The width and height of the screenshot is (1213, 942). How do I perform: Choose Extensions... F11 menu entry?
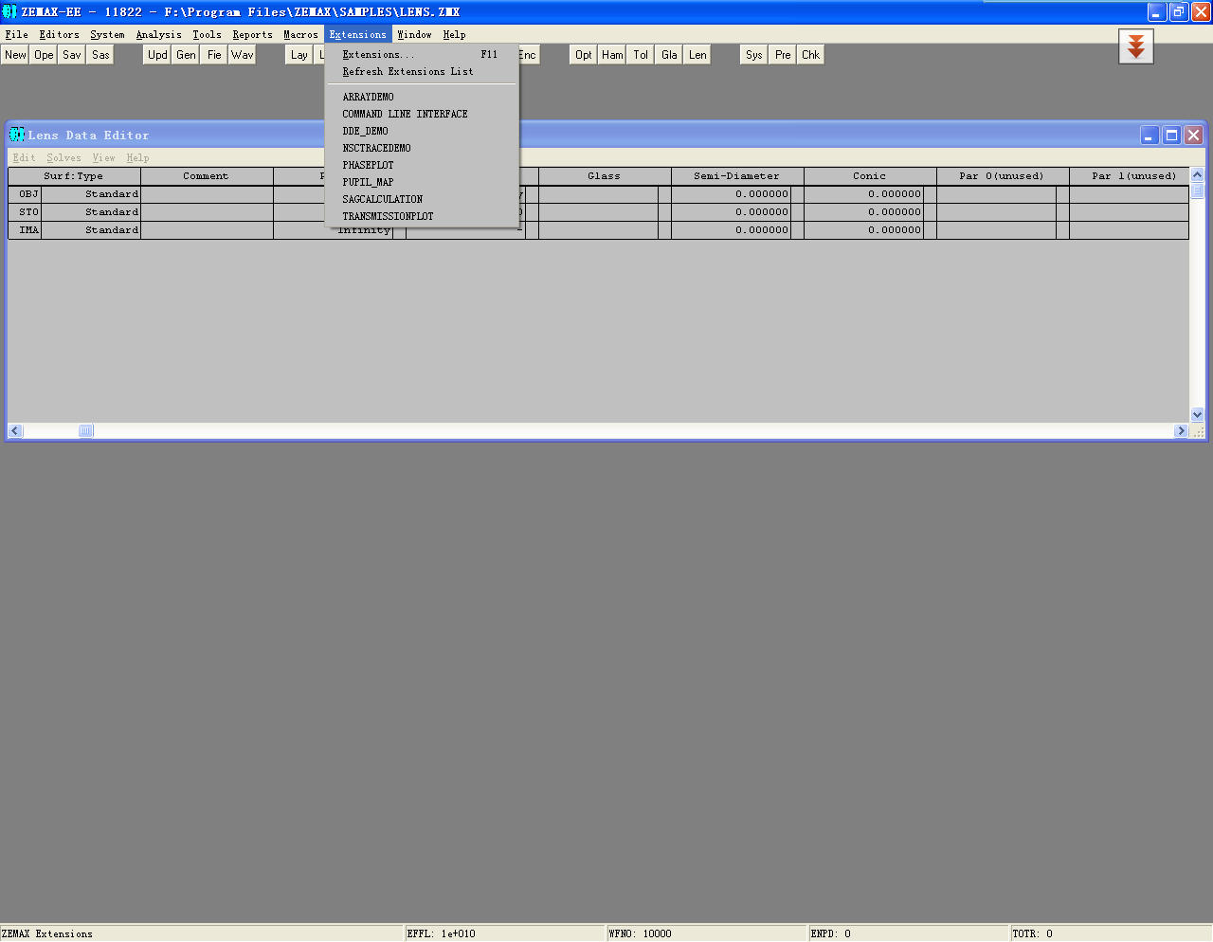coord(421,54)
